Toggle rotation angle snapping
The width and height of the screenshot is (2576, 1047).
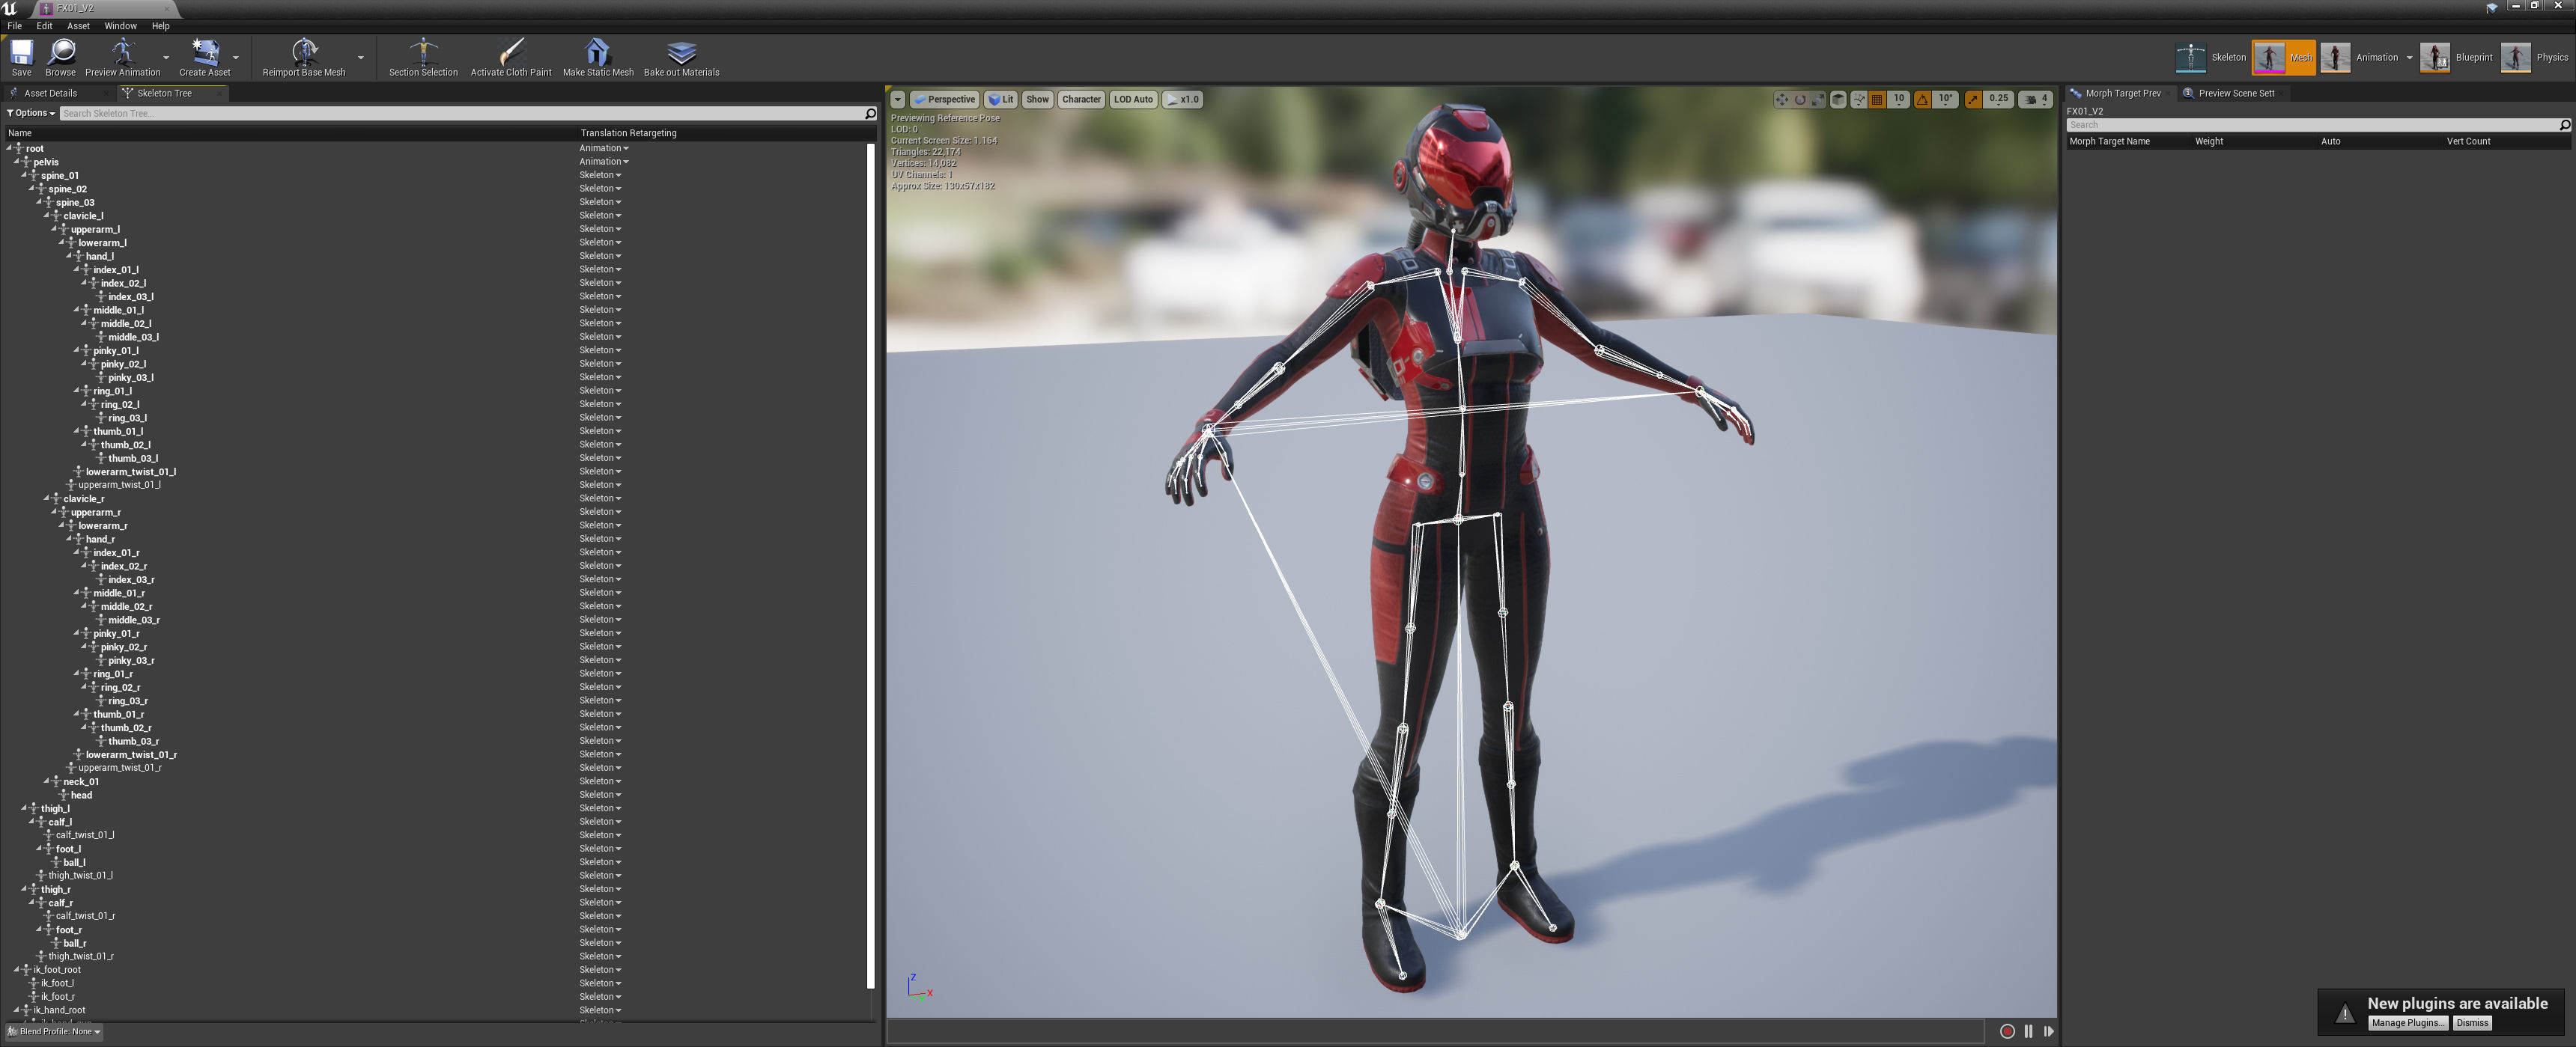tap(1922, 100)
